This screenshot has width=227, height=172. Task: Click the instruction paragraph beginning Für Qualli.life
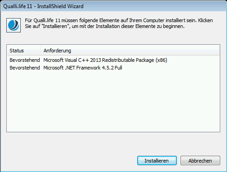[x=119, y=23]
